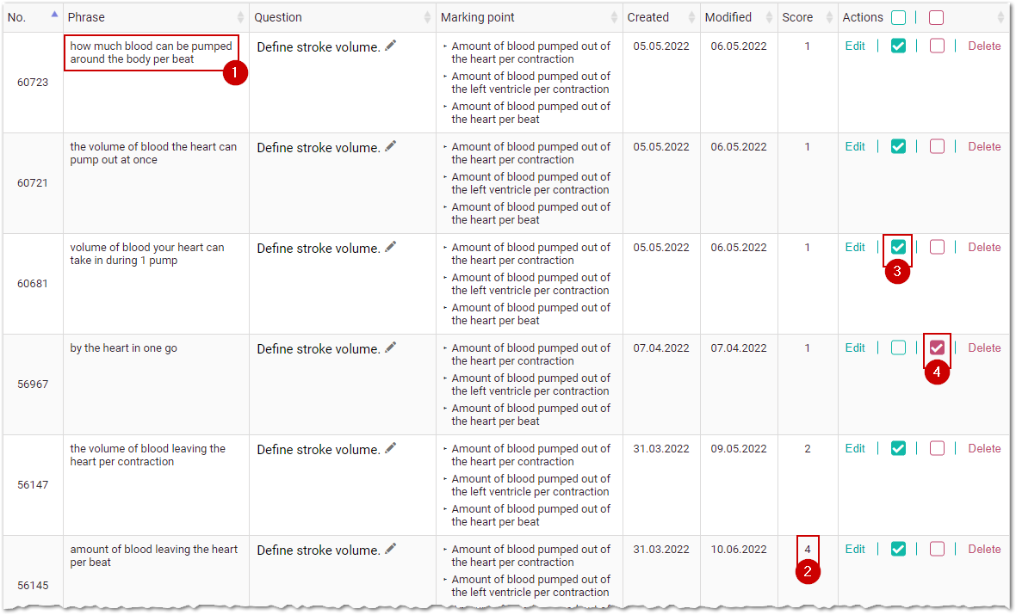
Task: Click pencil edit icon in row 56967
Action: 391,348
